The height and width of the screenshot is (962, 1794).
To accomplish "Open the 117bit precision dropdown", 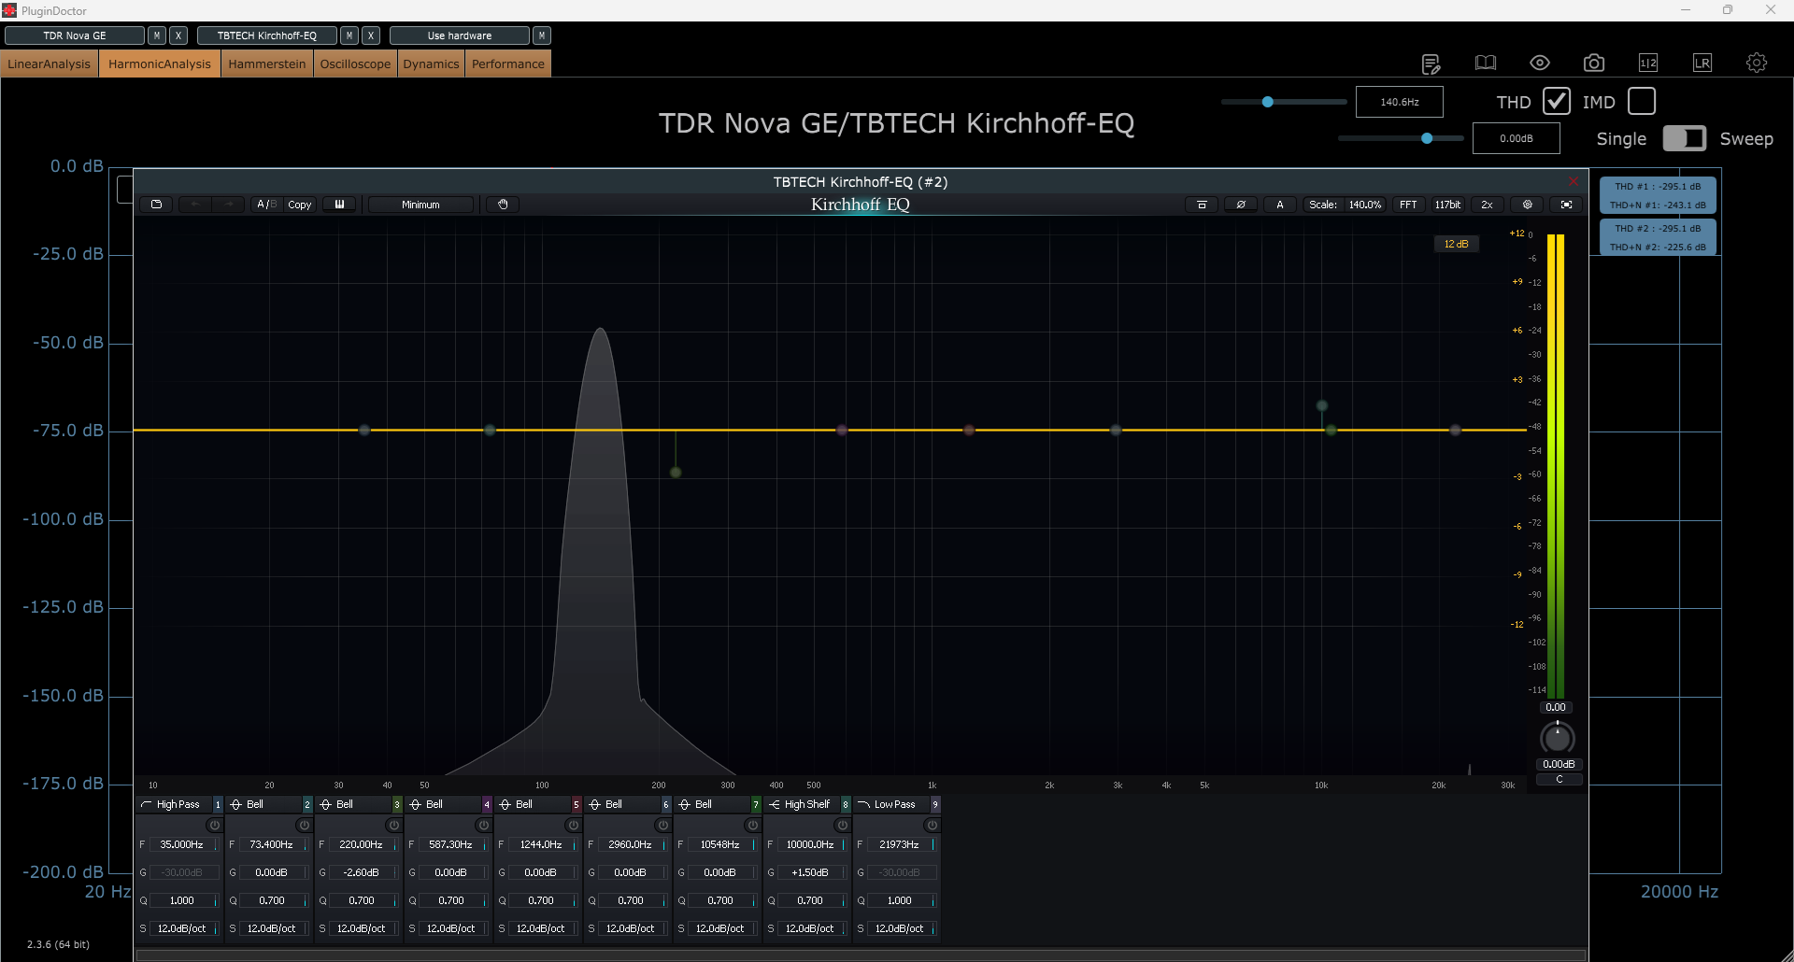I will pos(1447,205).
